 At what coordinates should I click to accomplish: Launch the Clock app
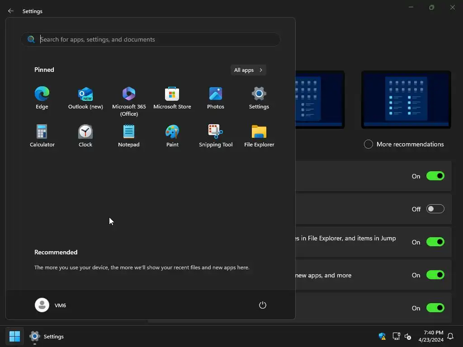85,136
